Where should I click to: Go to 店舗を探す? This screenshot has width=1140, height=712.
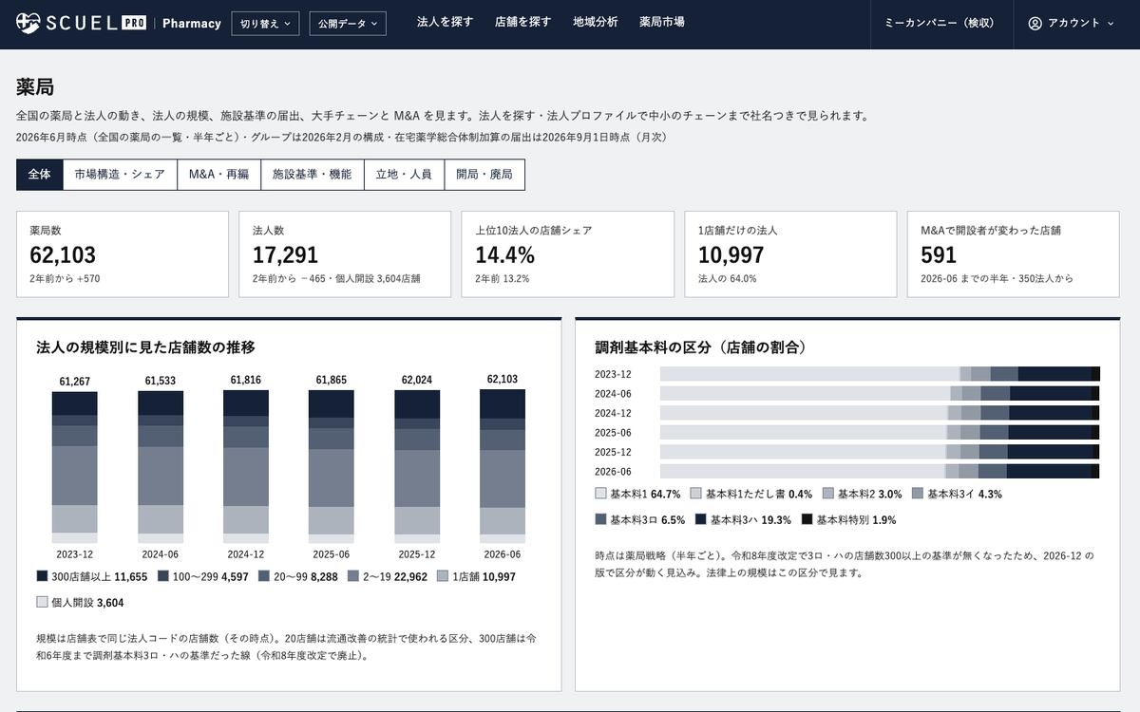(522, 22)
